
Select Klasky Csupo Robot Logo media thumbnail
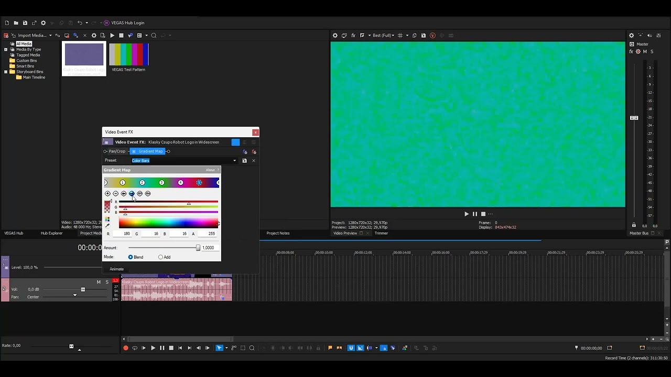click(84, 59)
